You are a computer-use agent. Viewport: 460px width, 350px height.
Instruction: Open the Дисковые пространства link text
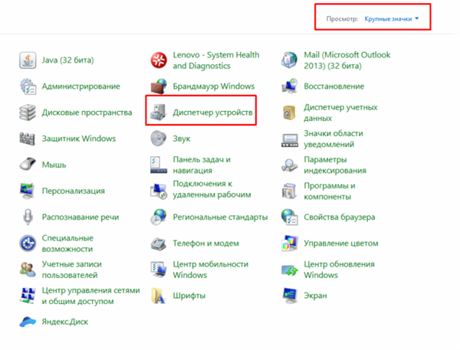coord(87,113)
